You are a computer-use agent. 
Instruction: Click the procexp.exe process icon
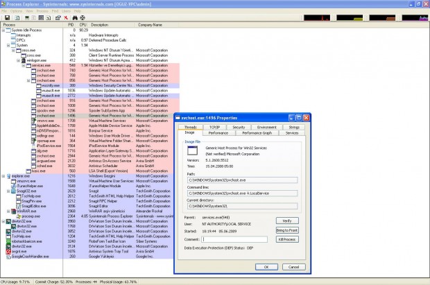(x=19, y=216)
